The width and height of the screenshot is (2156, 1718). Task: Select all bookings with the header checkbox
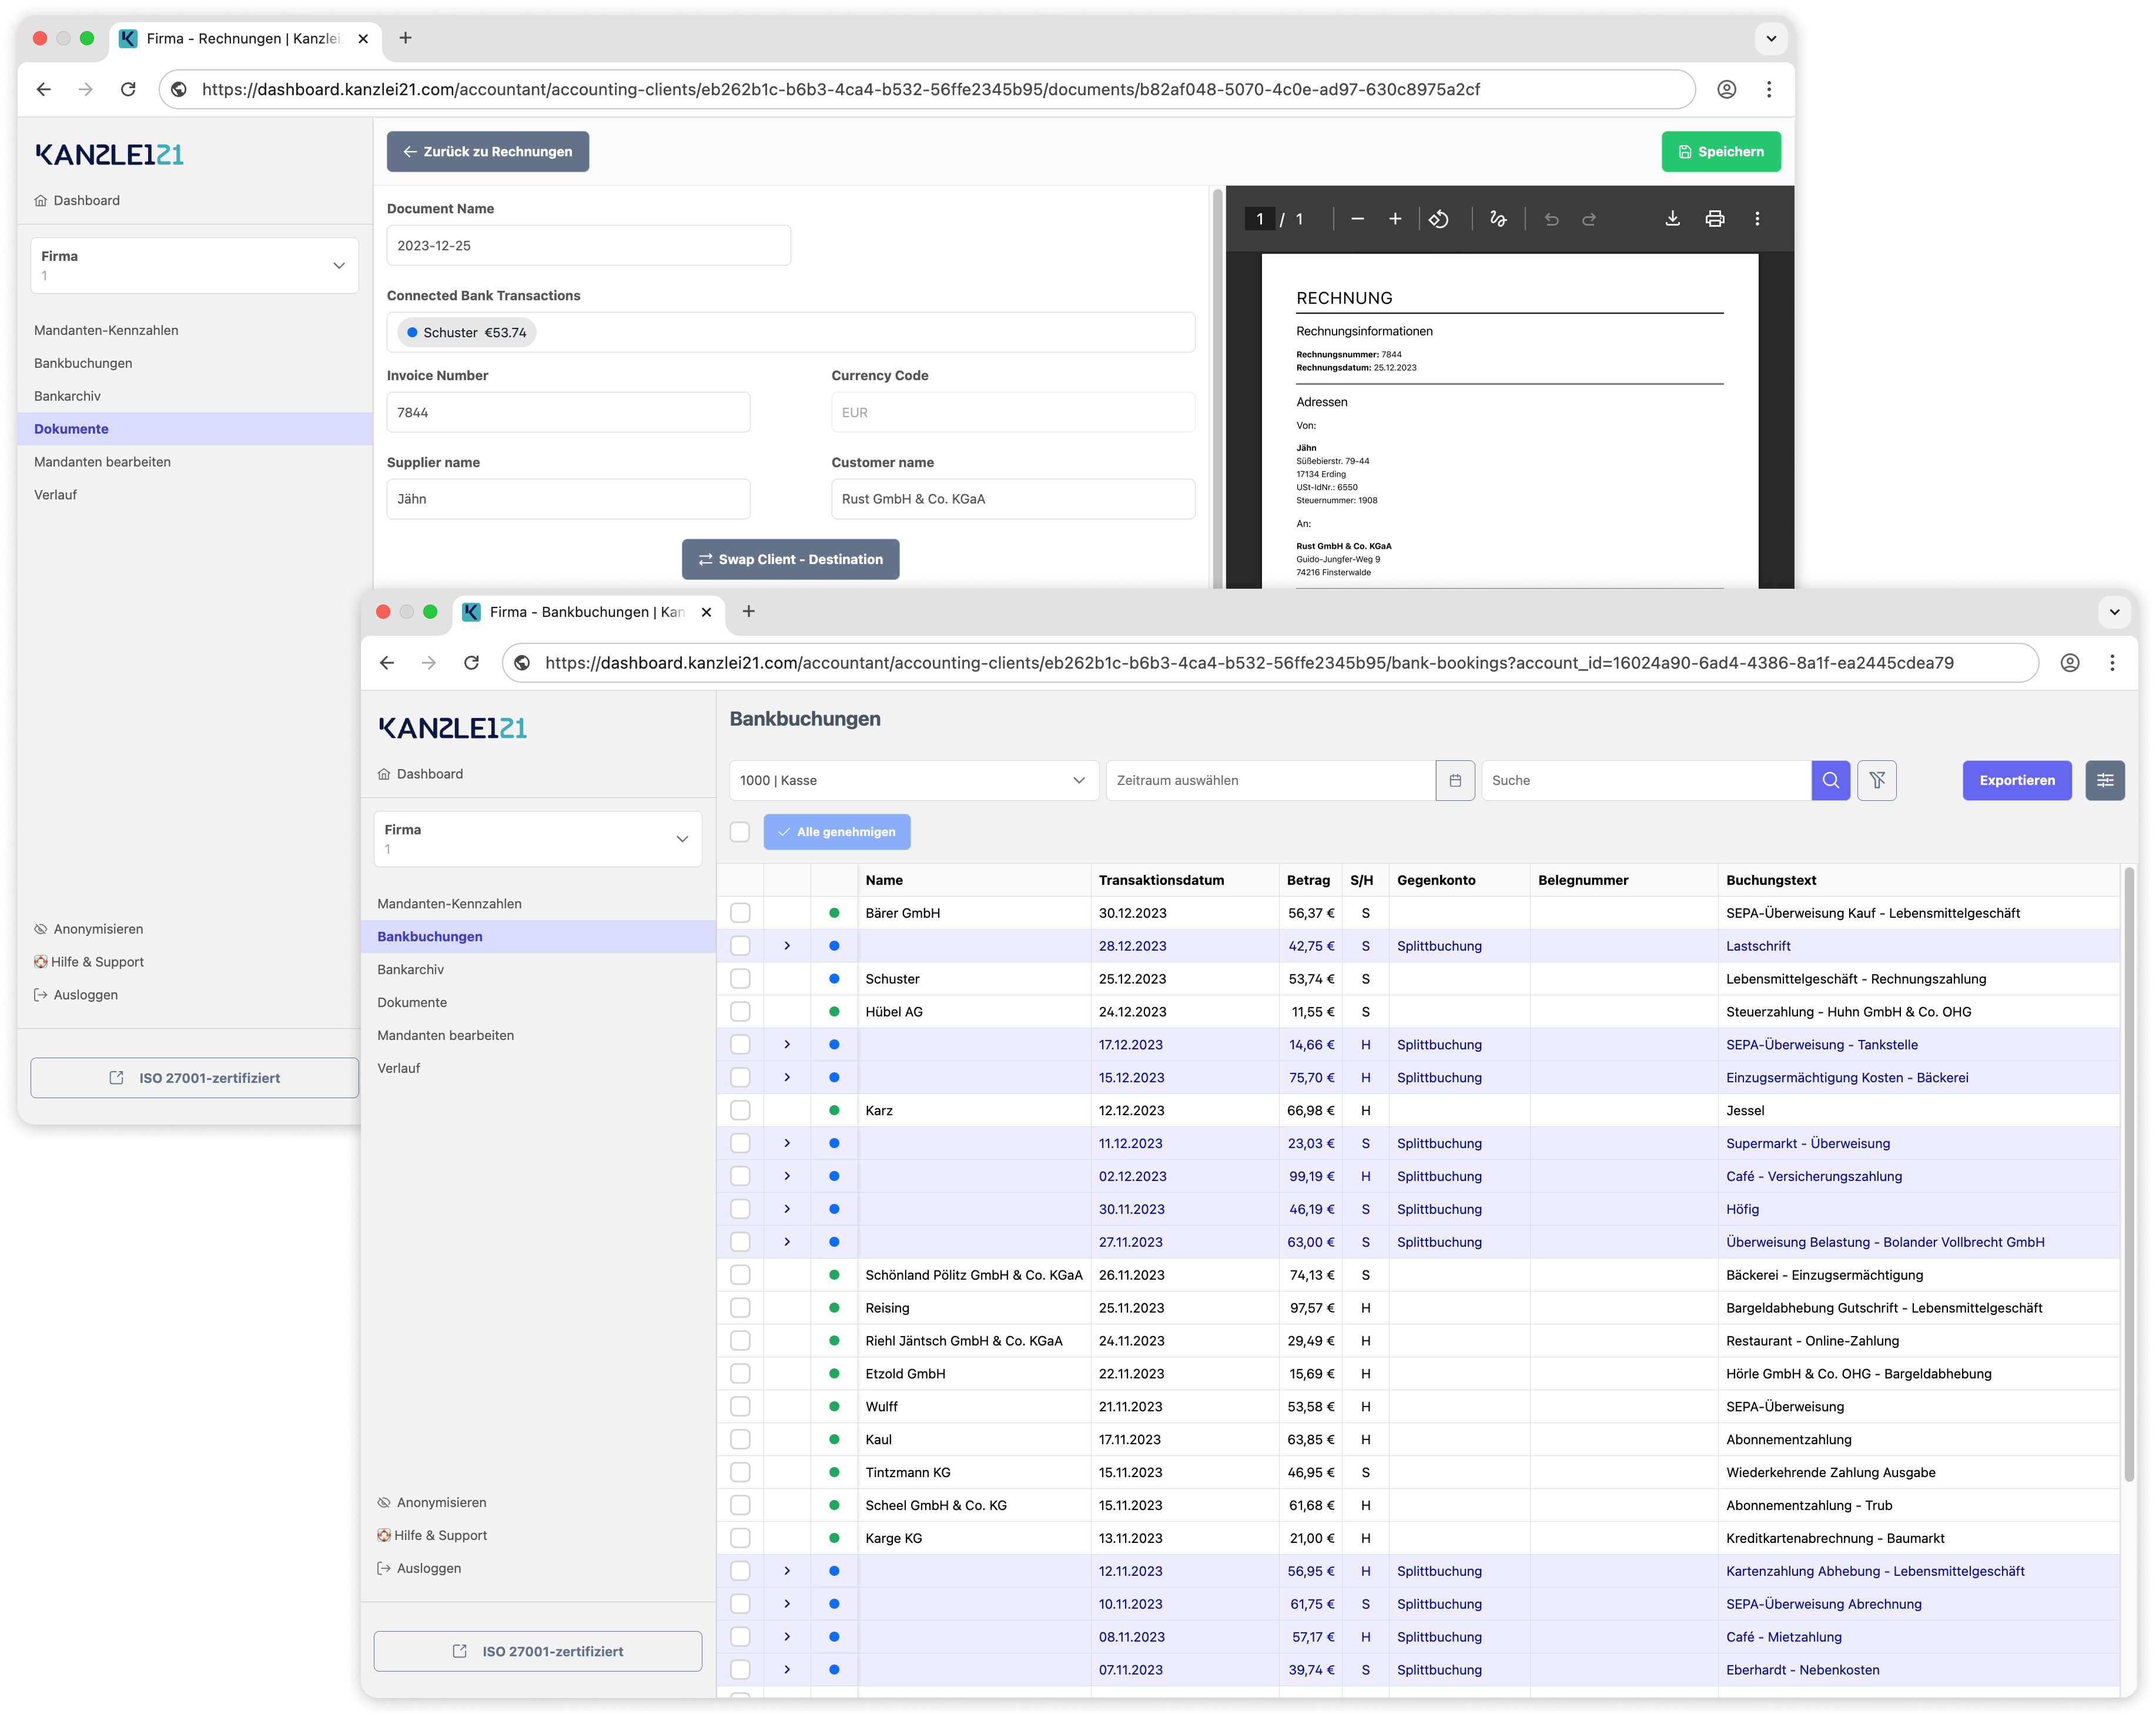[x=740, y=831]
